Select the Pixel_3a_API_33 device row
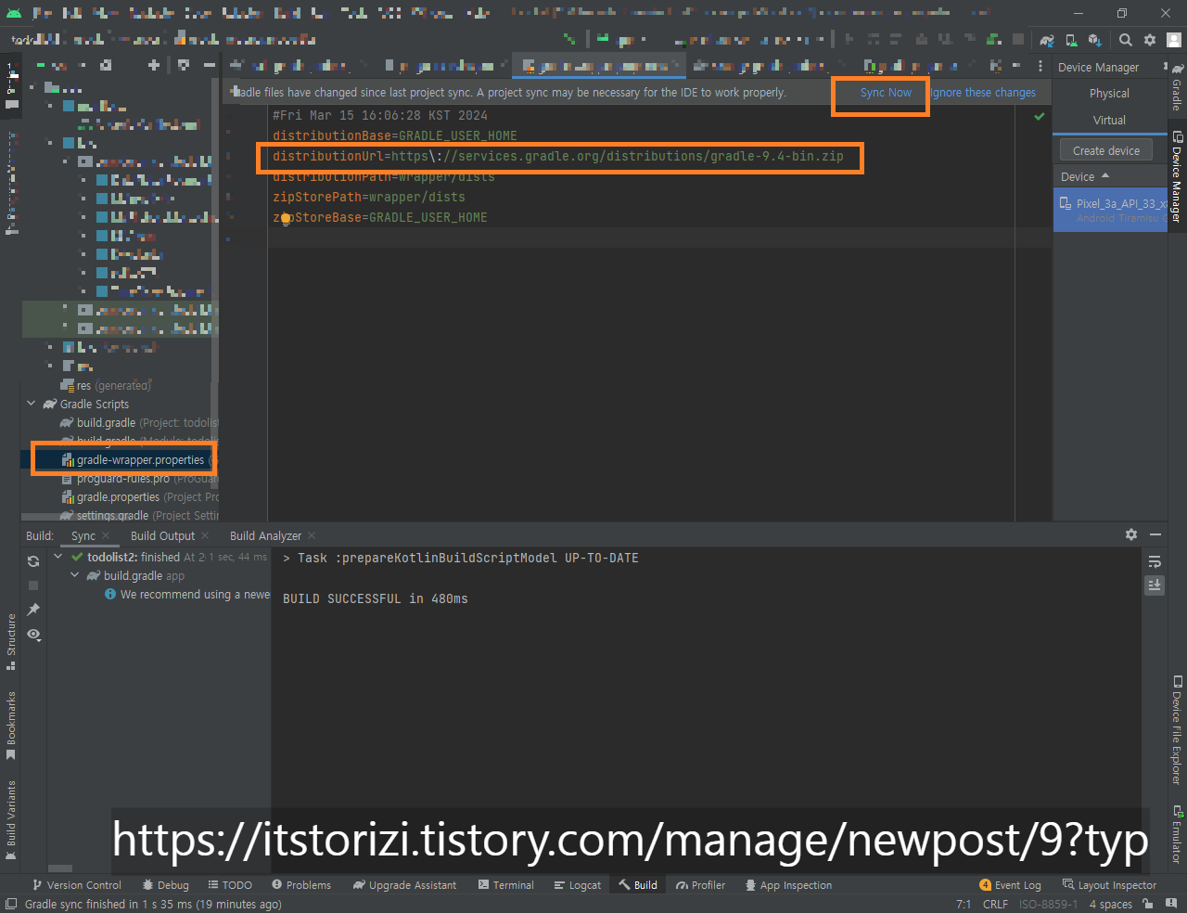Image resolution: width=1187 pixels, height=913 pixels. pos(1110,210)
